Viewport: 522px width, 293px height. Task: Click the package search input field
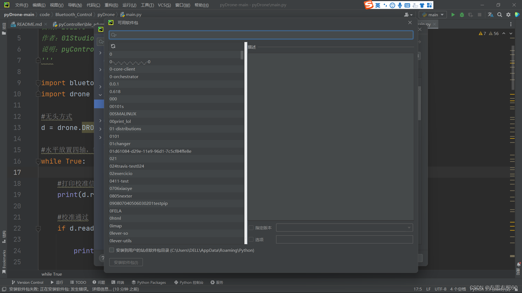pyautogui.click(x=261, y=35)
